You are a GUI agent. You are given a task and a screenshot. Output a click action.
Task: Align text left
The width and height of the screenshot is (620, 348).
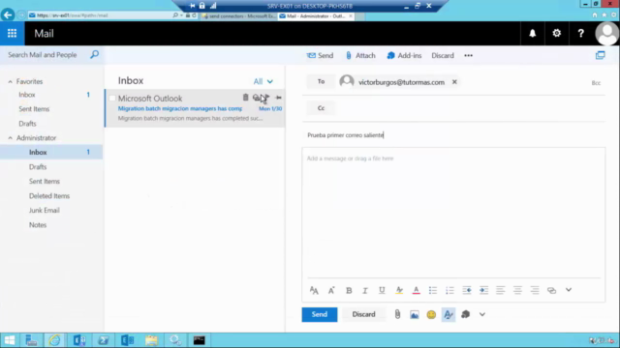(x=501, y=290)
